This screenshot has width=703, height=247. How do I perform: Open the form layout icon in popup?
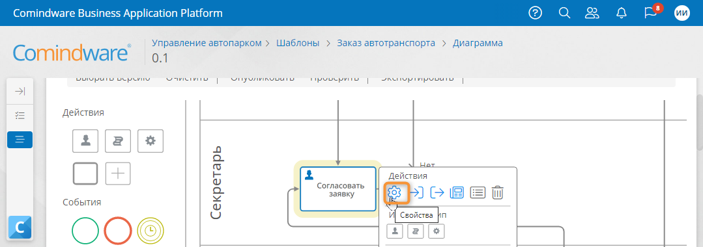point(457,193)
